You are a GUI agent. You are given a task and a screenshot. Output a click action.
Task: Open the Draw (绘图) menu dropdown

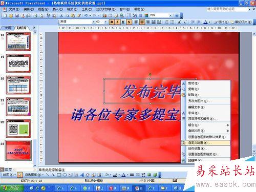(x=9, y=175)
